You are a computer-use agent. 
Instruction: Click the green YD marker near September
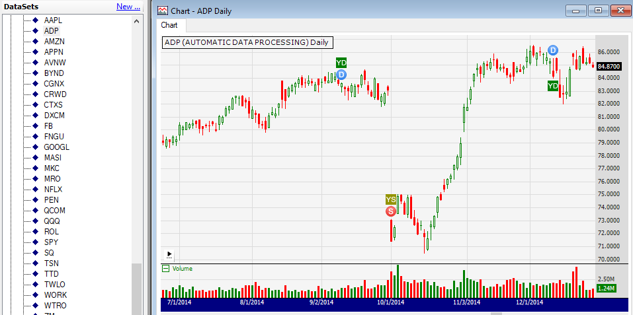pos(341,63)
